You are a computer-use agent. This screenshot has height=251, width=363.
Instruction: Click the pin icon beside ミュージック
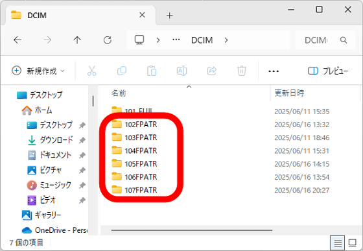pos(82,185)
